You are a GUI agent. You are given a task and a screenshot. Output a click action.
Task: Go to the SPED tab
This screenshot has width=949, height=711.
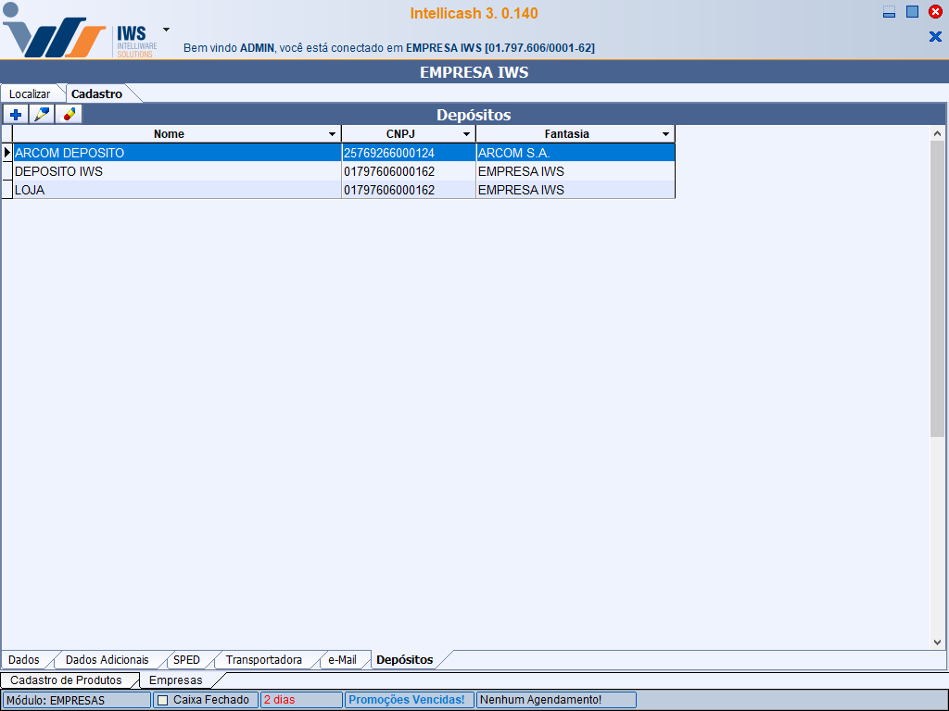coord(186,660)
